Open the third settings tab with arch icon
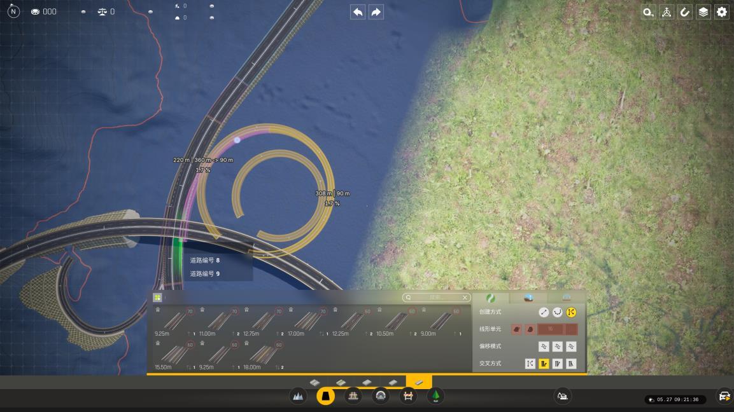 (567, 298)
